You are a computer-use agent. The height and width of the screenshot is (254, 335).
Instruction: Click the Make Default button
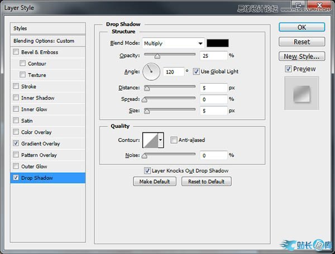tap(155, 182)
